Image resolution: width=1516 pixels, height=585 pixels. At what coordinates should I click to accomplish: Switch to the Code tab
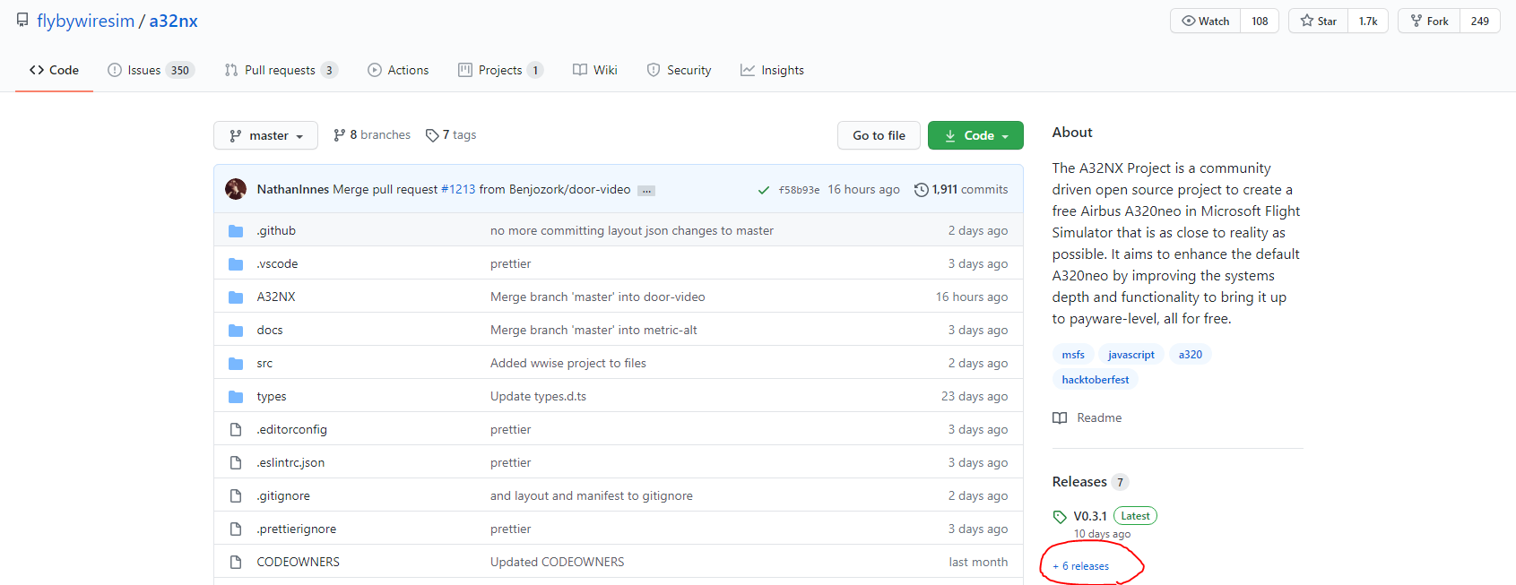point(54,70)
